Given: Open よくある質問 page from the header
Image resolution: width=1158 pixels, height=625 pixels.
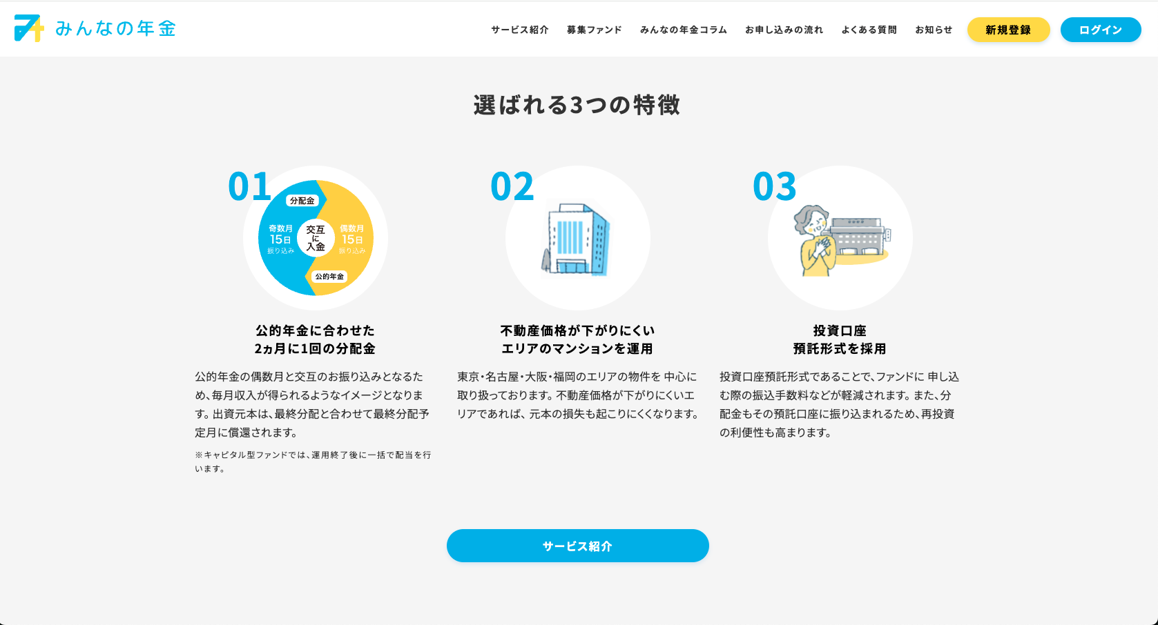Looking at the screenshot, I should pos(869,30).
